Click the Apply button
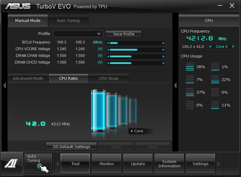The image size is (241, 177). pyautogui.click(x=153, y=147)
